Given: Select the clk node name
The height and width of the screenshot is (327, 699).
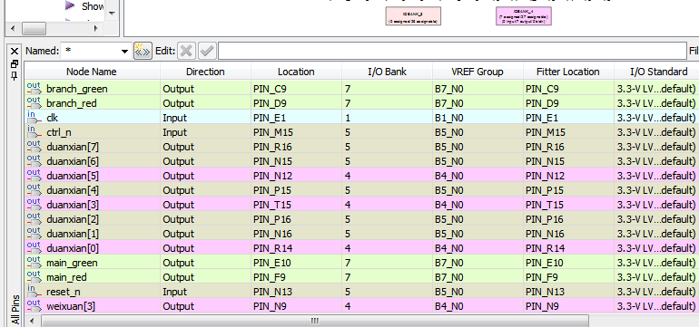Looking at the screenshot, I should coord(52,118).
